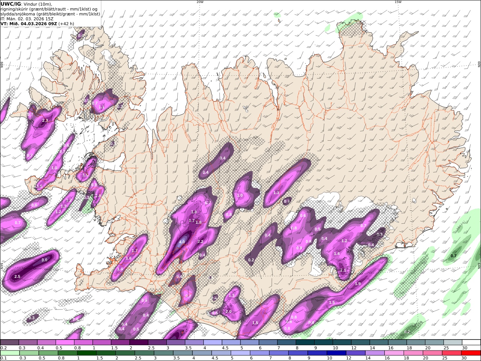Click the 20W longitude label
The height and width of the screenshot is (361, 481).
(200, 2)
